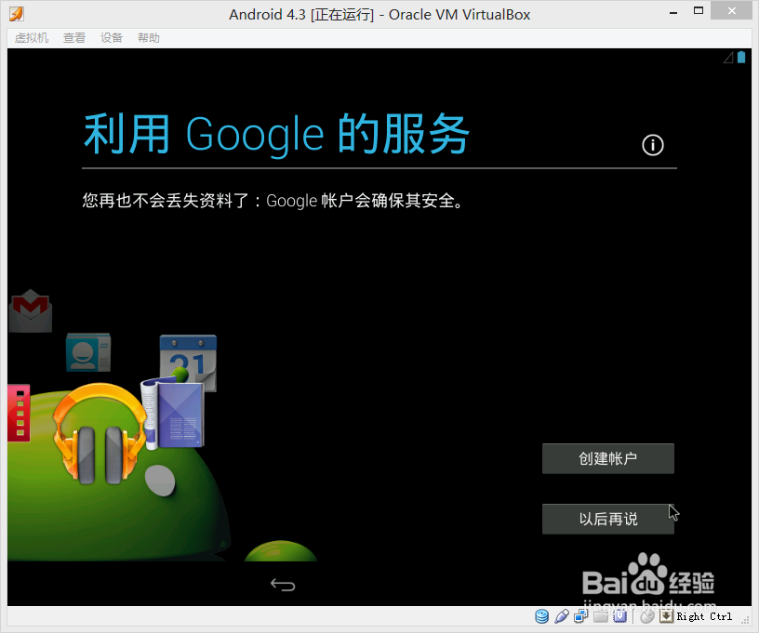Click the VirtualBox title bar app icon

point(17,14)
